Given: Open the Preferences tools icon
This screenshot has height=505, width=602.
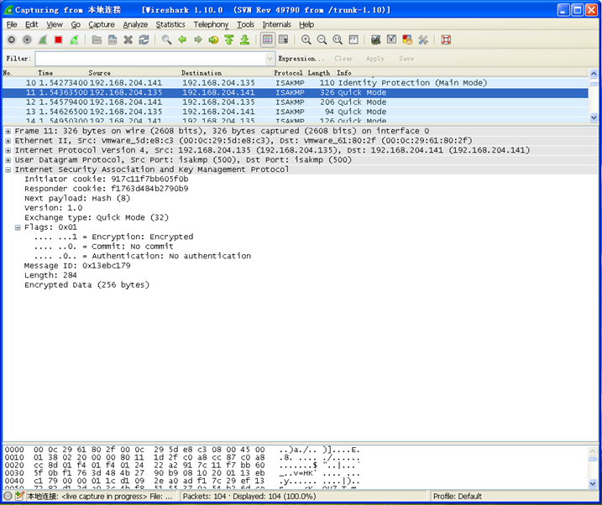Looking at the screenshot, I should [423, 39].
